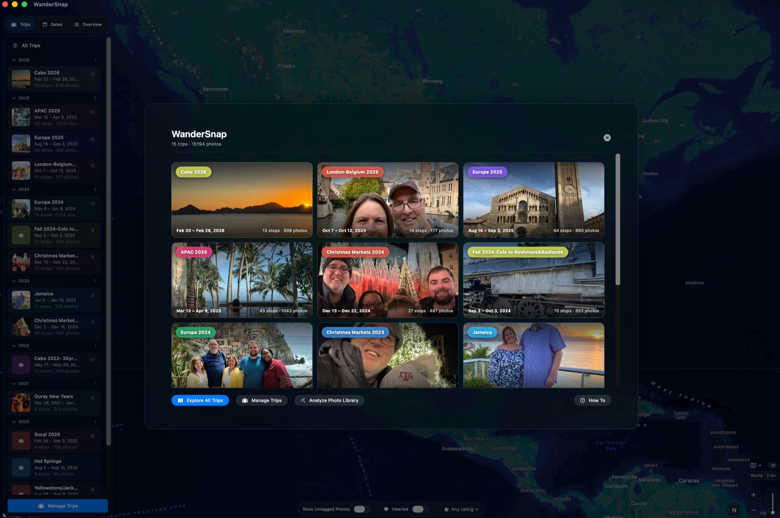Collapse the 2023 year group in the sidebar
Screen dimensions: 780x518
point(14,281)
